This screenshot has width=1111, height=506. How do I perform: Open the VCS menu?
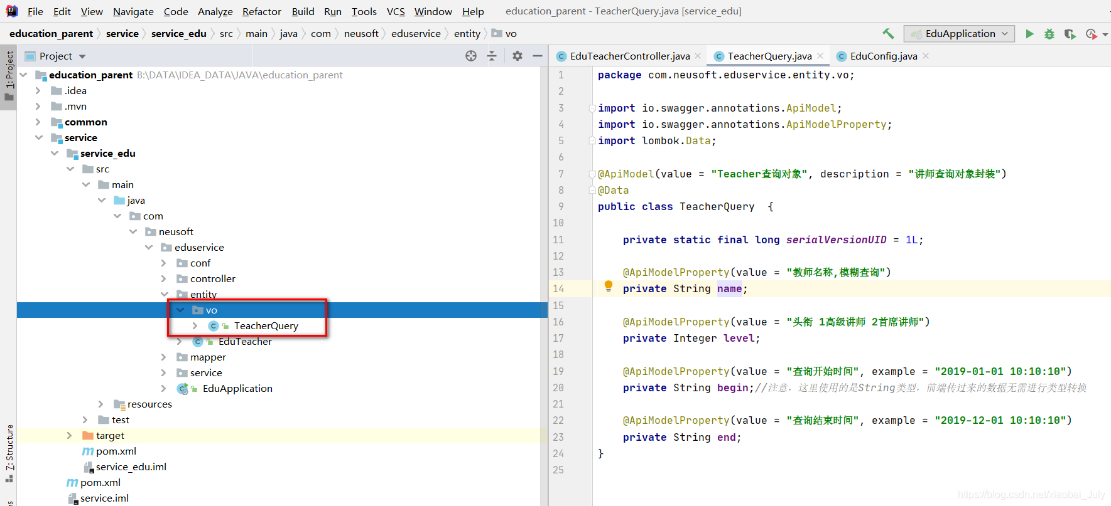tap(396, 11)
